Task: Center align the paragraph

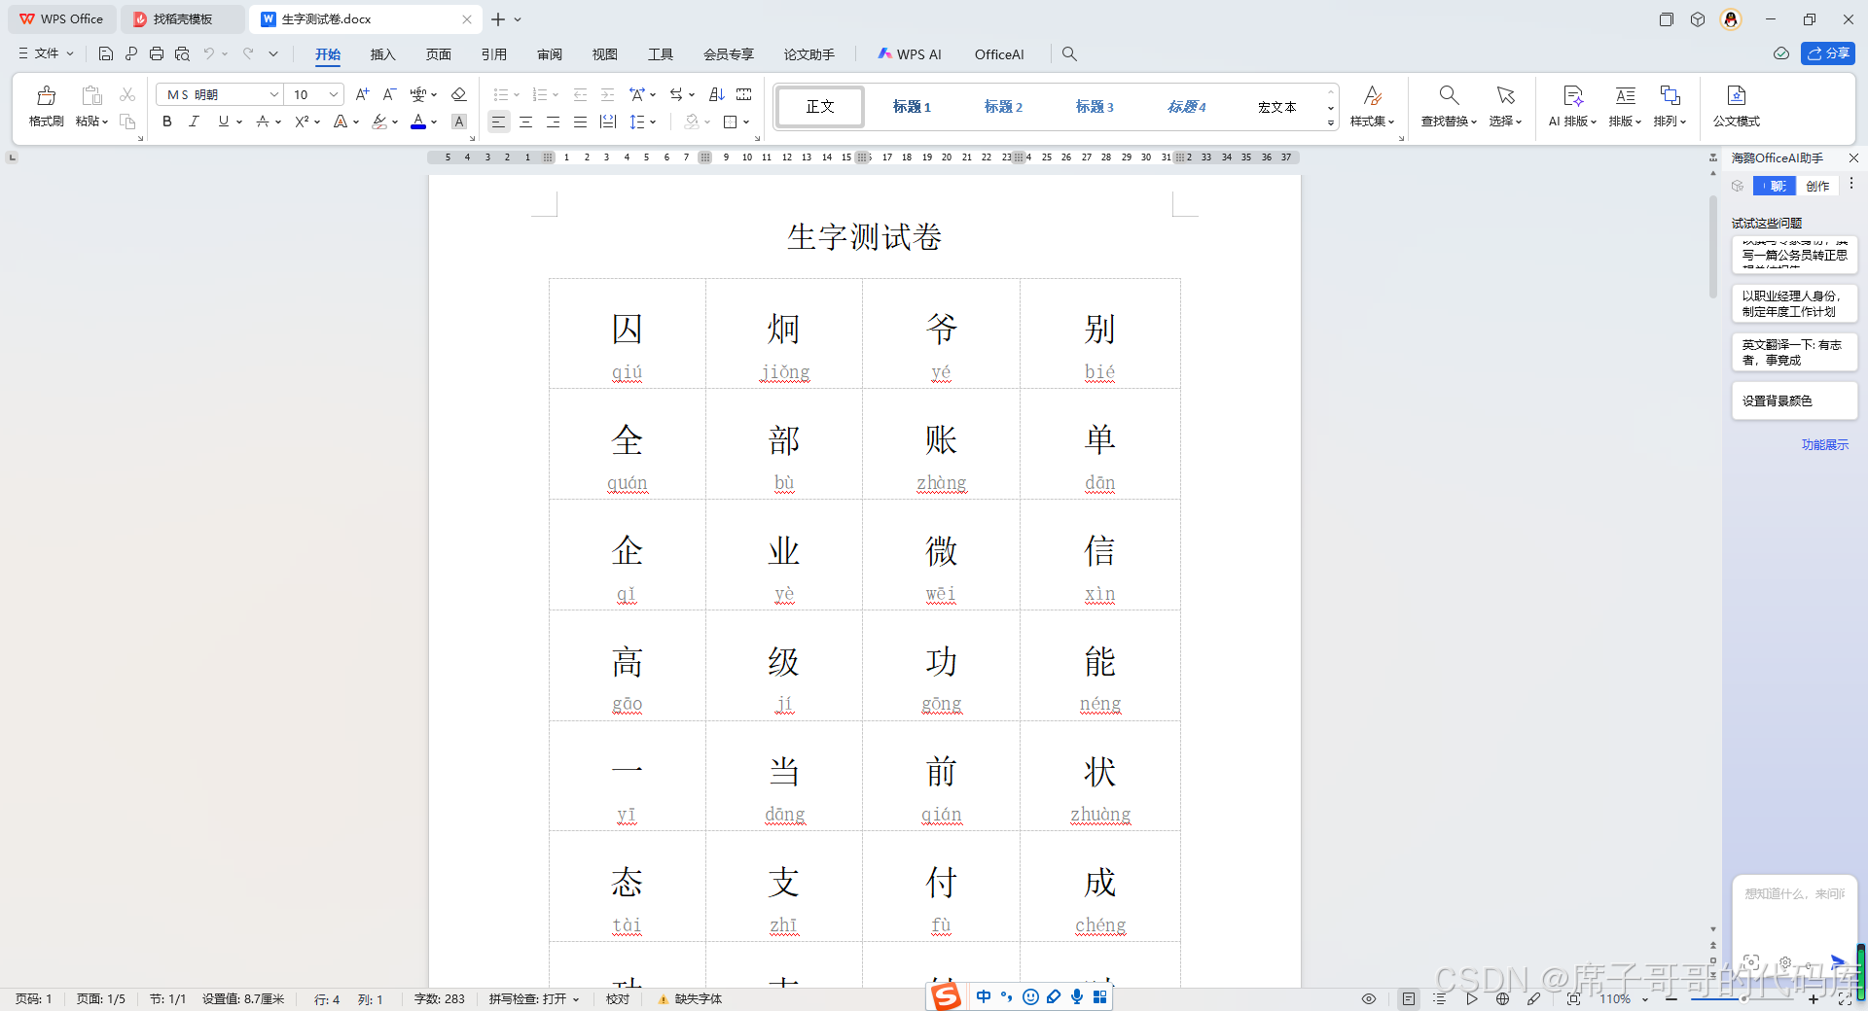Action: coord(525,122)
